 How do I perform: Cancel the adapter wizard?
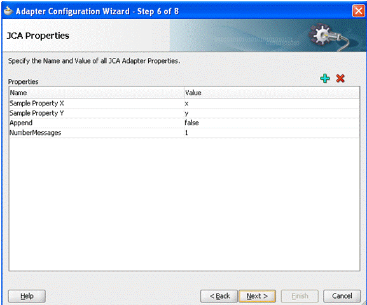pyautogui.click(x=342, y=296)
